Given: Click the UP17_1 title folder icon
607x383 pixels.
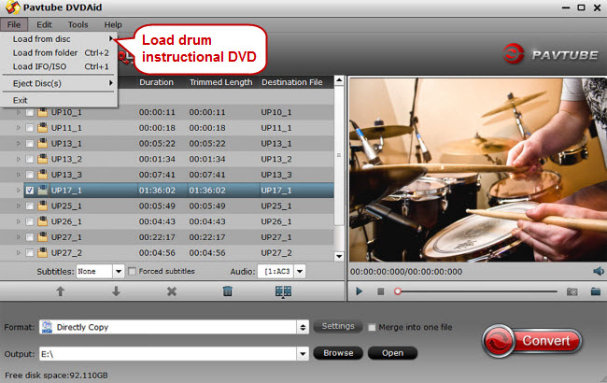Looking at the screenshot, I should 42,191.
